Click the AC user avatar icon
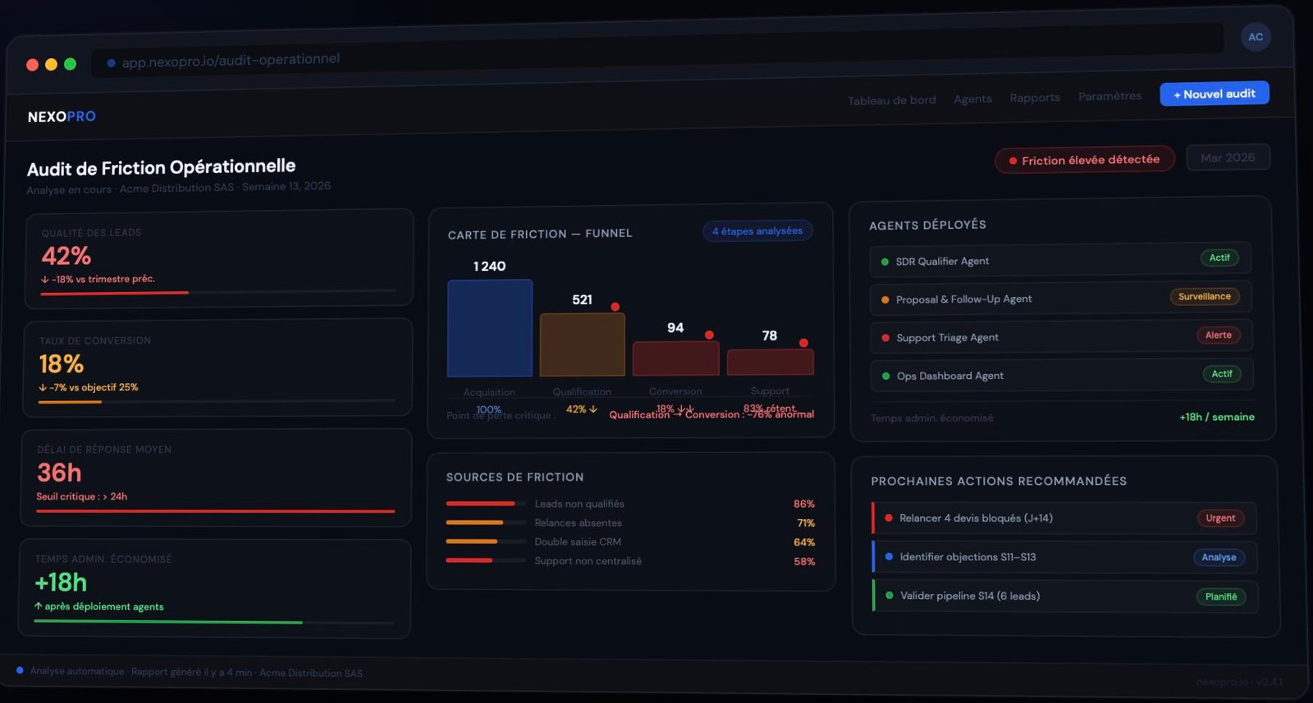The width and height of the screenshot is (1313, 703). point(1255,37)
